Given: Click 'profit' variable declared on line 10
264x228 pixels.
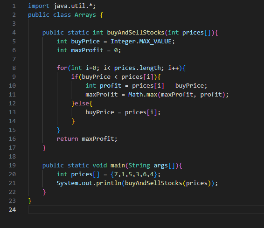Looking at the screenshot, I should [110, 86].
